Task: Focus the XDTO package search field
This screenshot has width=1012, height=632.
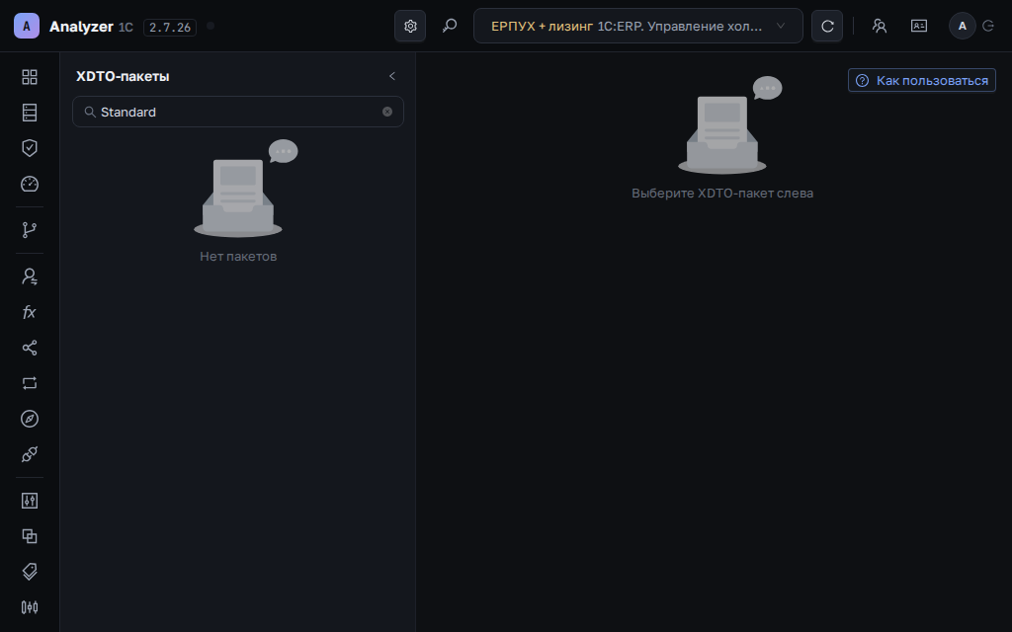Action: [x=238, y=112]
